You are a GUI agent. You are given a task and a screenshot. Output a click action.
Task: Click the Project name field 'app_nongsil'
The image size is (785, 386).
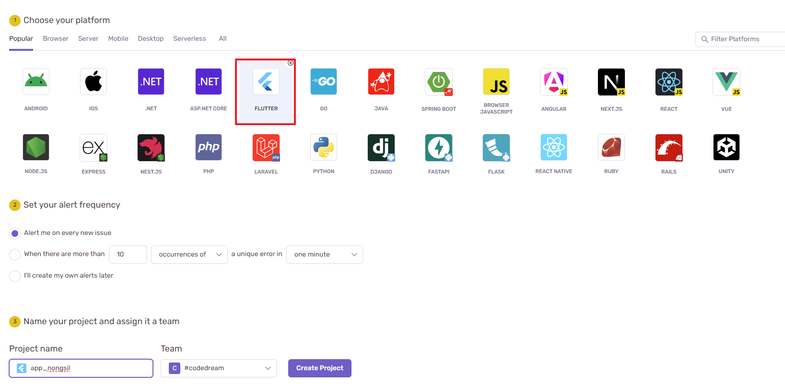81,368
